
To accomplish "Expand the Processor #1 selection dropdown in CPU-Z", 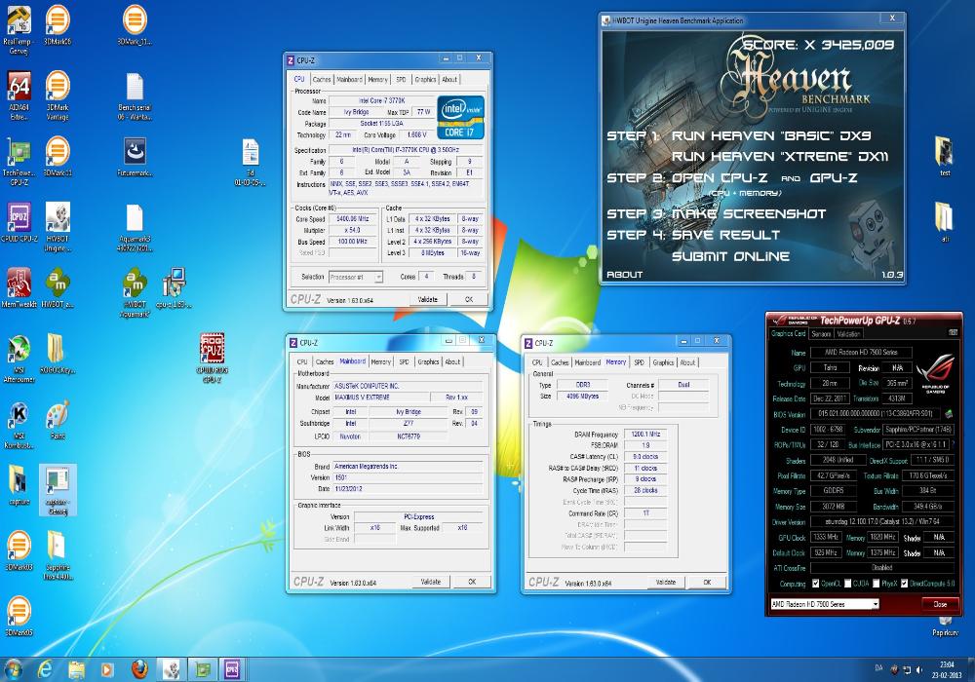I will pyautogui.click(x=378, y=277).
